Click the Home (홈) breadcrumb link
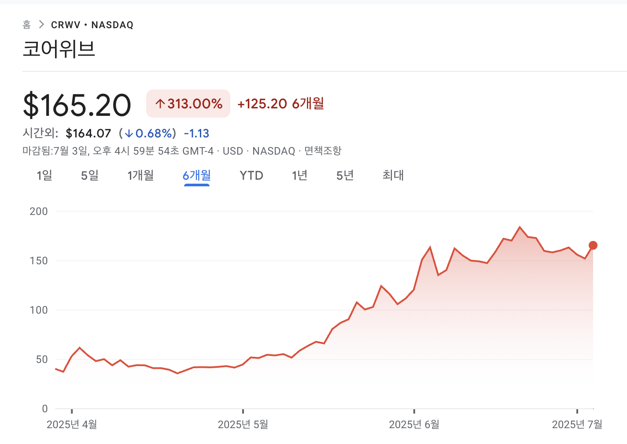Image resolution: width=627 pixels, height=444 pixels. tap(27, 25)
